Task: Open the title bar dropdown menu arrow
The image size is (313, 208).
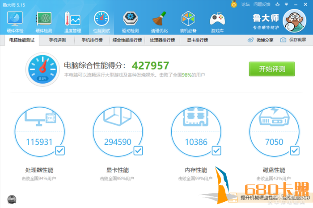Action: [x=286, y=4]
